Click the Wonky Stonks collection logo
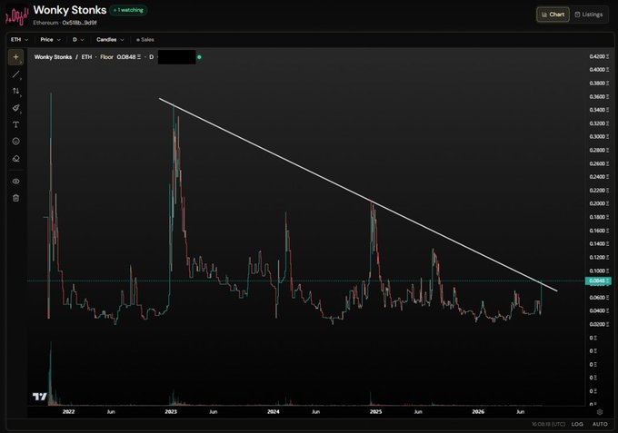This screenshot has height=433, width=618. coord(17,16)
